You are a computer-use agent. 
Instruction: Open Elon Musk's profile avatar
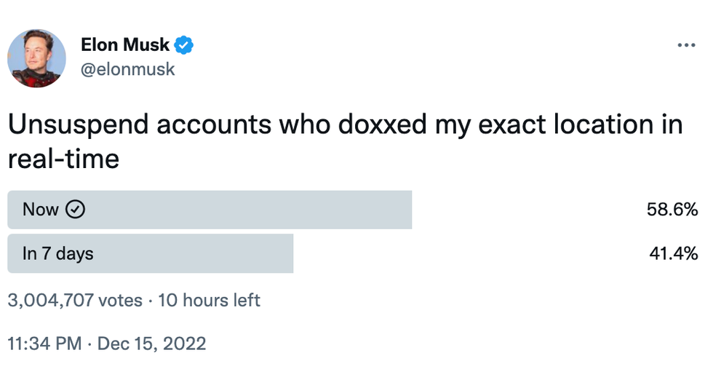[36, 58]
